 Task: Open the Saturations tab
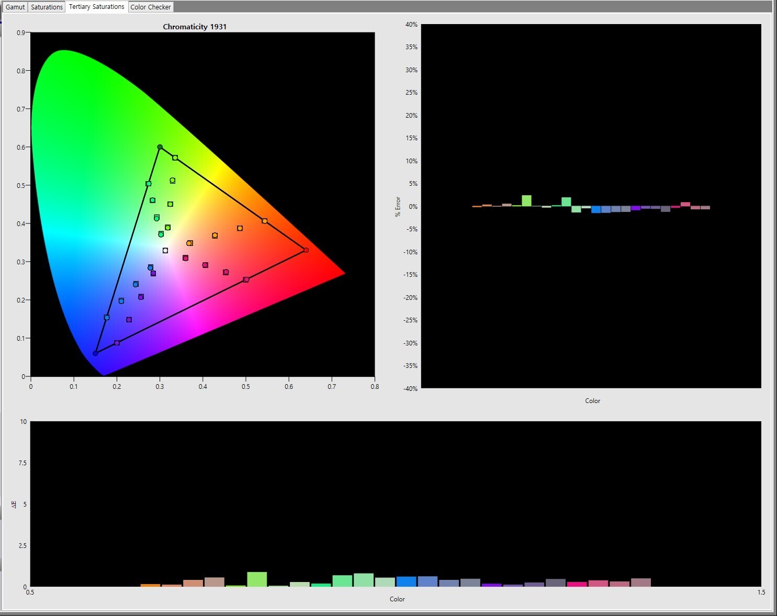pyautogui.click(x=47, y=7)
